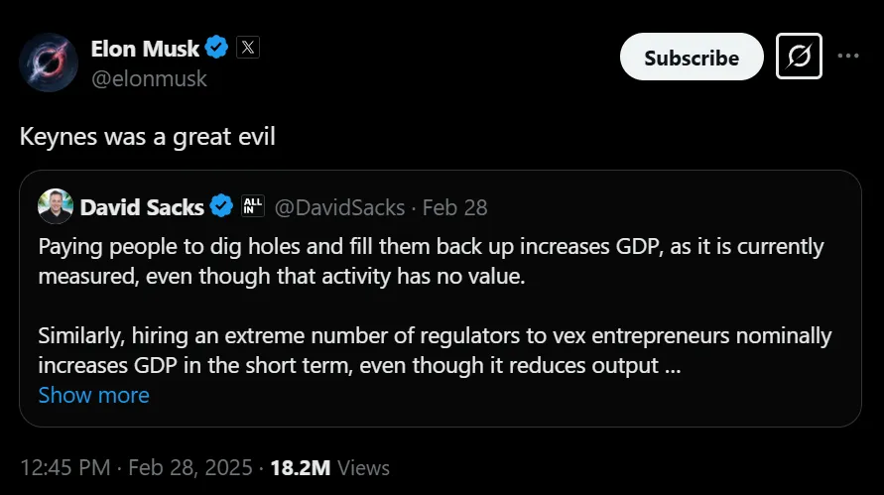This screenshot has height=495, width=884.
Task: Click the blue verified badge beside Elon Musk
Action: pos(217,48)
